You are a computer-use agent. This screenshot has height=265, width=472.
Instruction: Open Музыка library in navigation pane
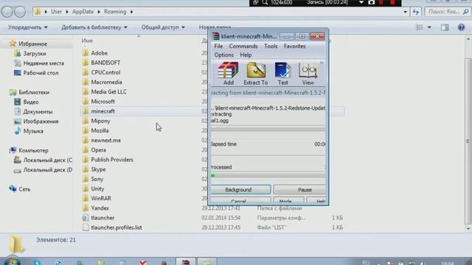[x=32, y=131]
